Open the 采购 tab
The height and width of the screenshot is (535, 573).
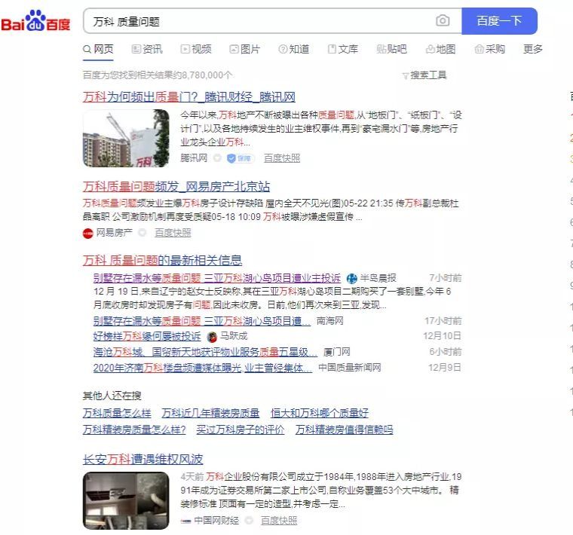coord(489,49)
